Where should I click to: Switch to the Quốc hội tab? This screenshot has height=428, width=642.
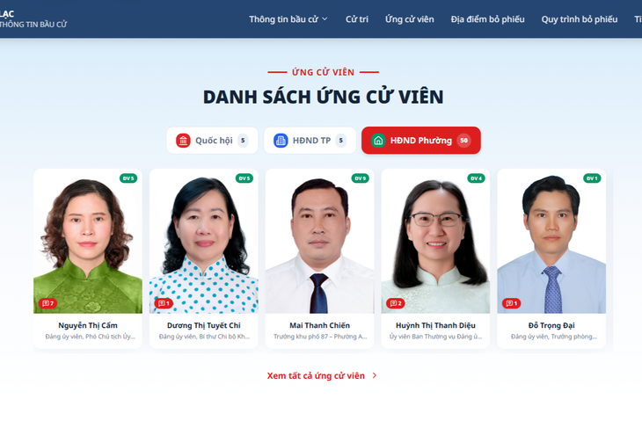pos(212,141)
